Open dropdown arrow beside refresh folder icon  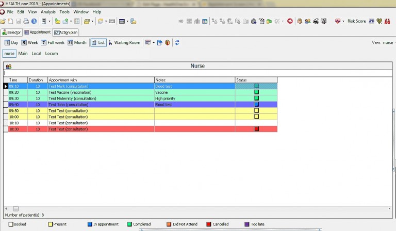(x=106, y=22)
